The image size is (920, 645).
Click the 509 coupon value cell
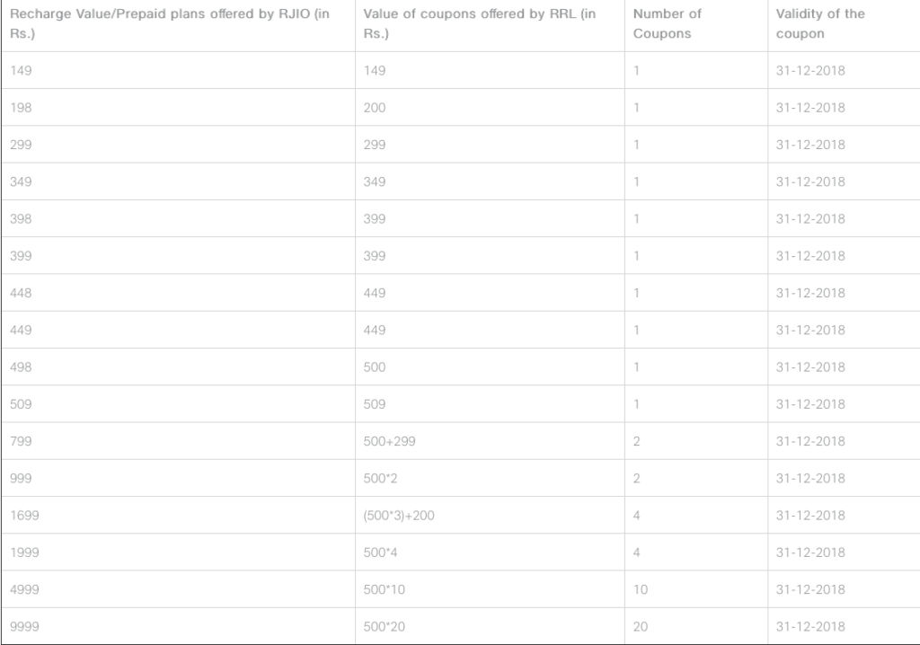tap(490, 403)
